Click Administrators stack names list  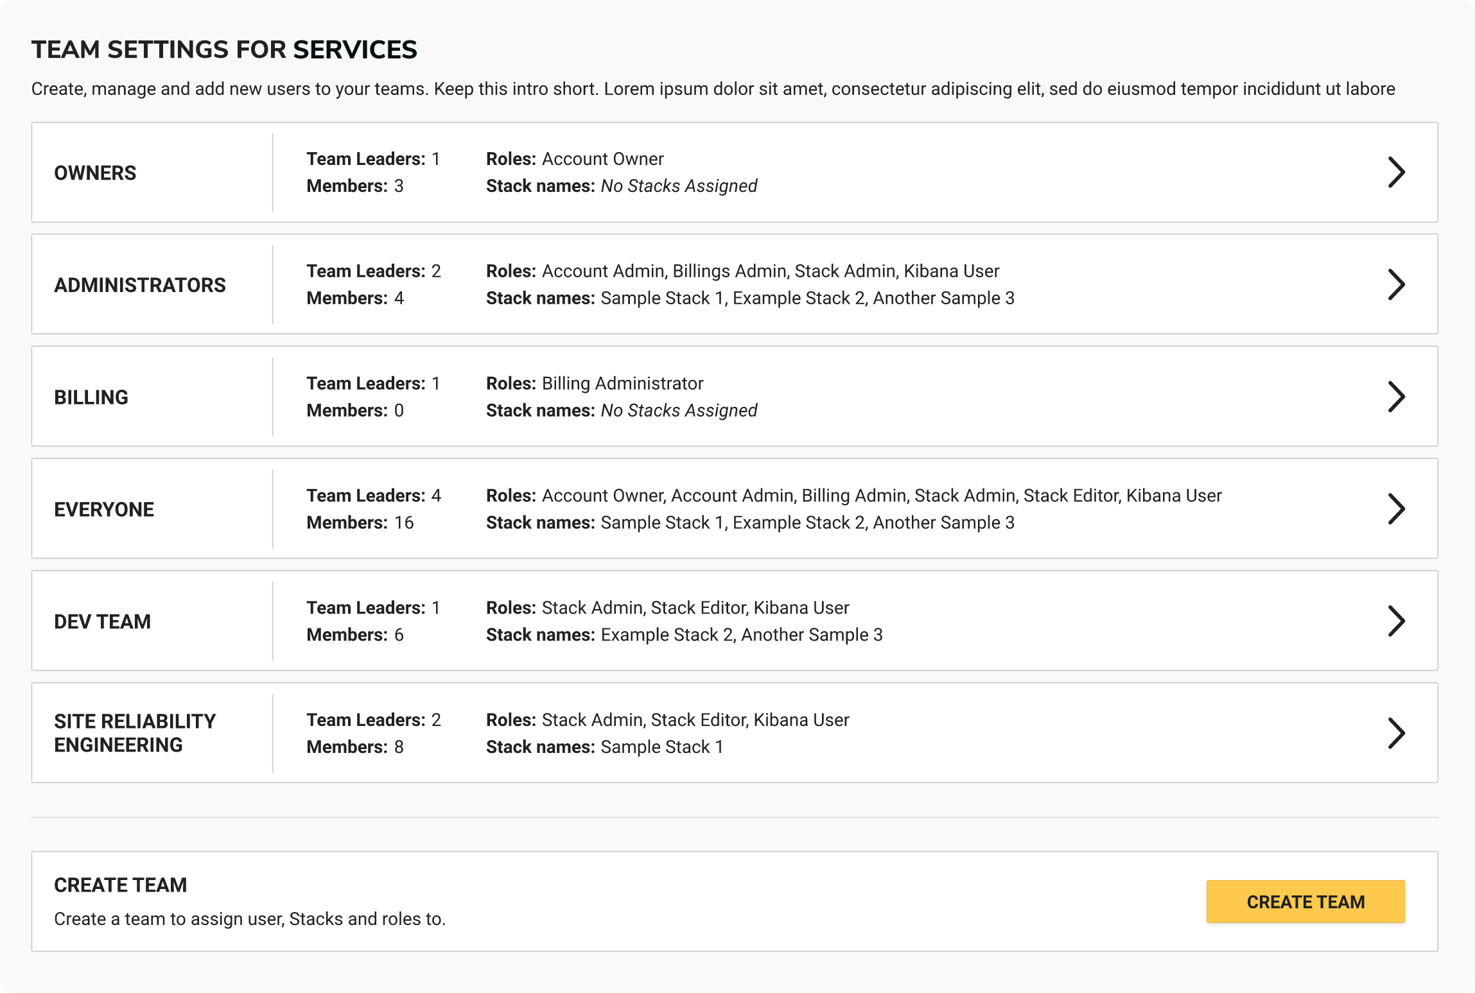[x=807, y=298]
